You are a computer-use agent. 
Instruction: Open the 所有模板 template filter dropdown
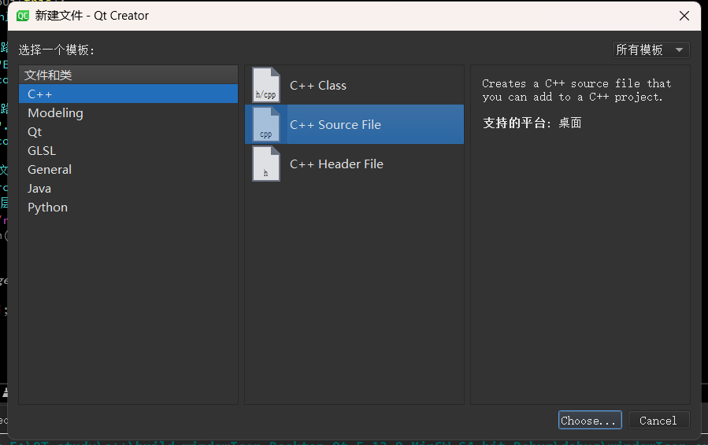pyautogui.click(x=651, y=50)
